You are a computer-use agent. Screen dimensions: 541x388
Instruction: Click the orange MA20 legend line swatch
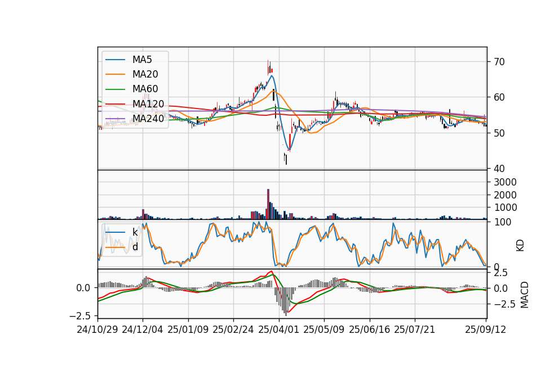tap(115, 74)
